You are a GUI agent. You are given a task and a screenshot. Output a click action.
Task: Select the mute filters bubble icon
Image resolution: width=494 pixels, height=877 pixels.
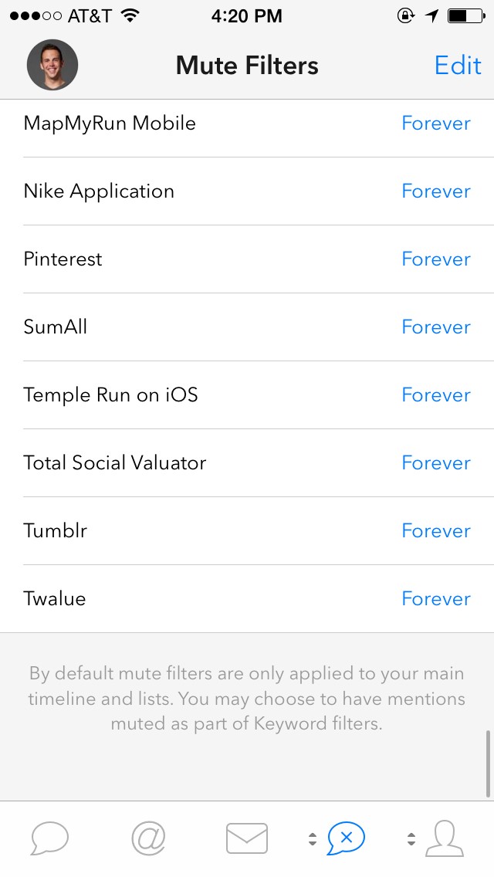point(347,838)
